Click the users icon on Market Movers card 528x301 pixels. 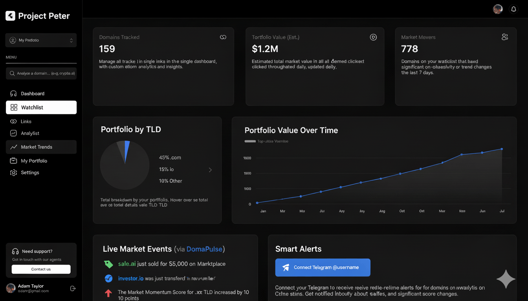[505, 37]
